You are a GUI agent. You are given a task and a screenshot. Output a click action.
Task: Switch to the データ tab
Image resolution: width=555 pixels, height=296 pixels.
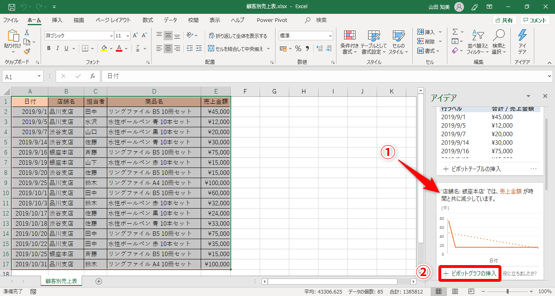point(171,20)
